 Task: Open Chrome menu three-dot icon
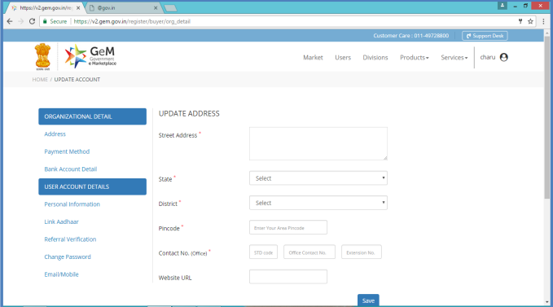tap(543, 21)
